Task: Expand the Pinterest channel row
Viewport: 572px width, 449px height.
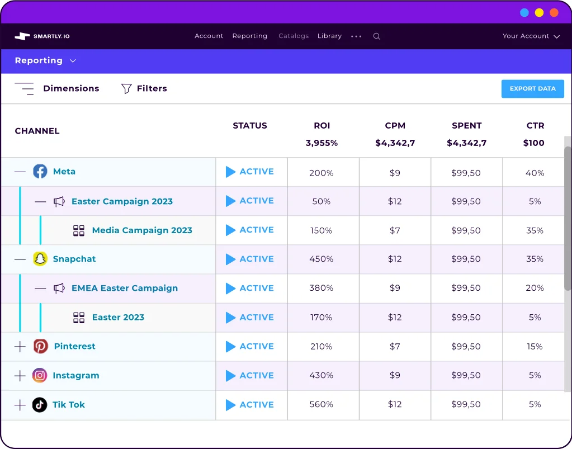Action: [20, 346]
